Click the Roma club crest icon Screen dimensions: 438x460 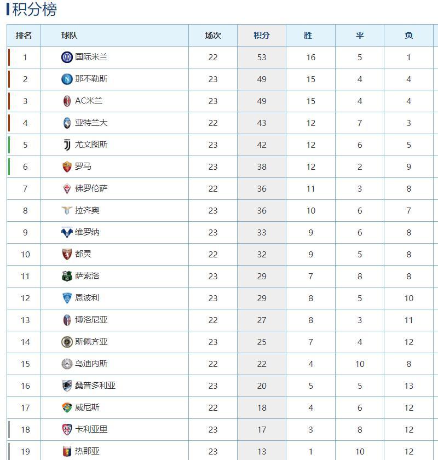[x=67, y=166]
